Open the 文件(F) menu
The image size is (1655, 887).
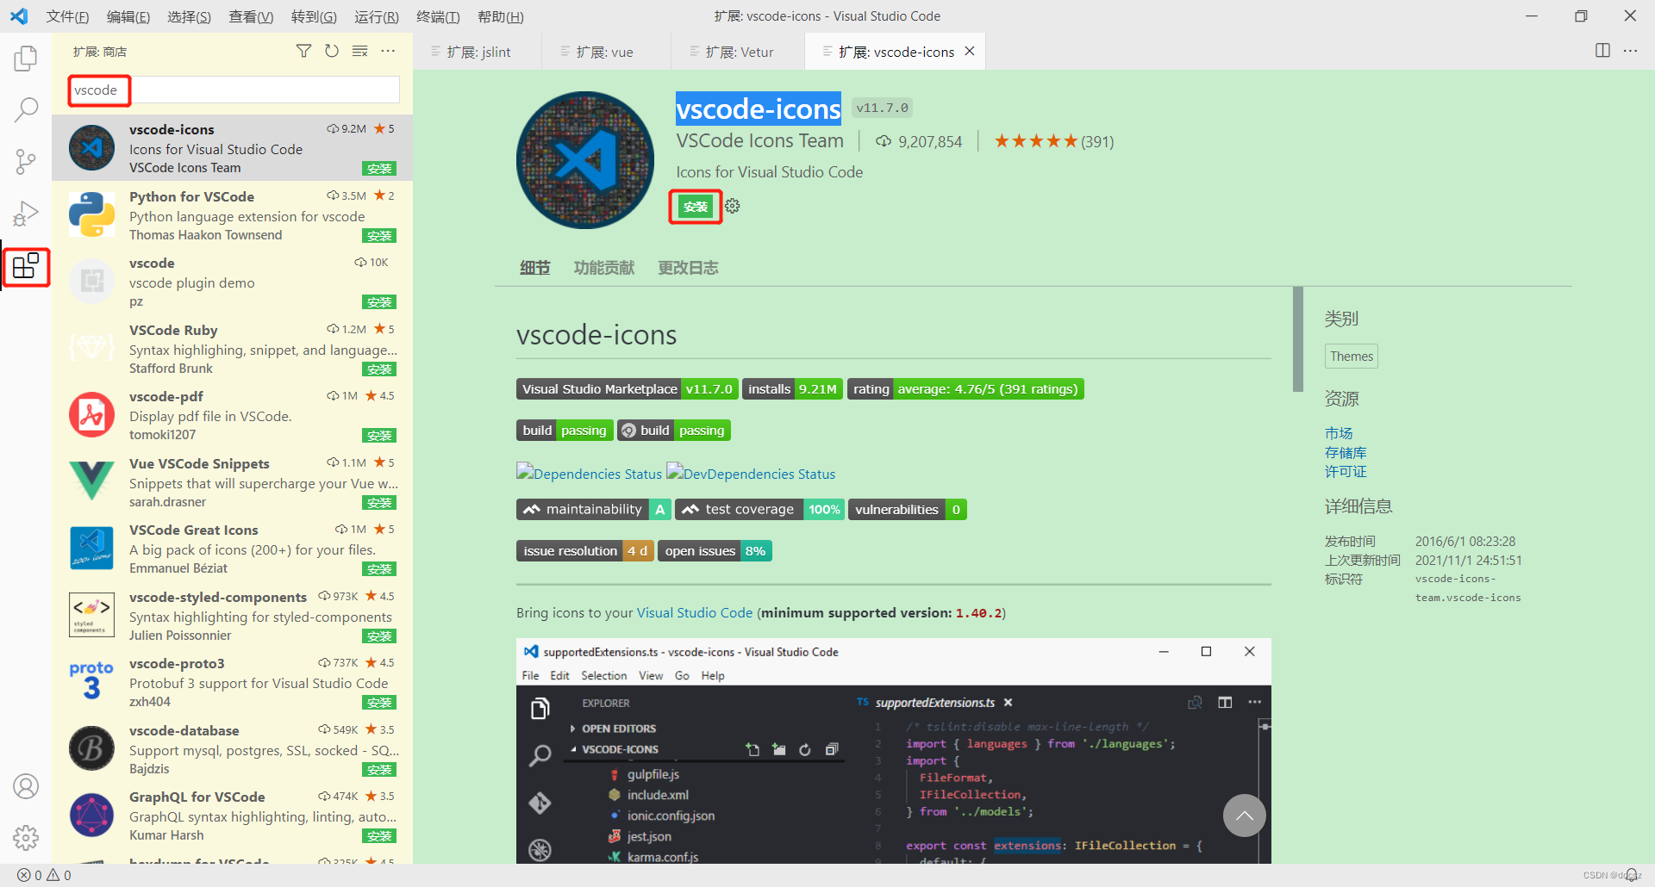67,16
